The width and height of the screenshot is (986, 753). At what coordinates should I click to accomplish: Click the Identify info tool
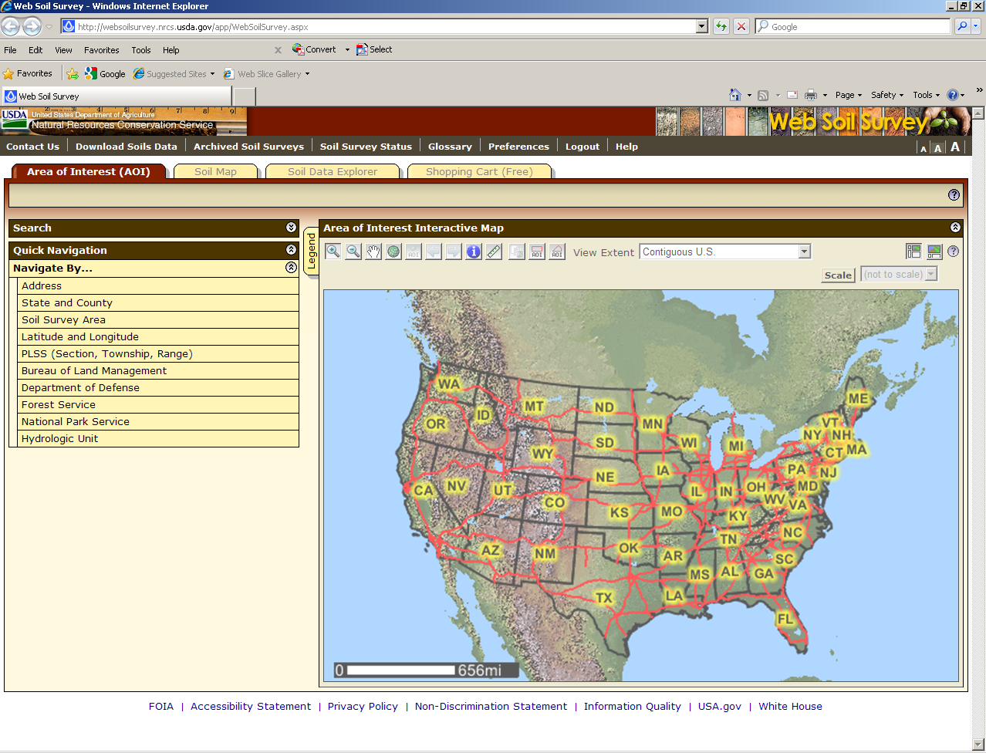[474, 252]
